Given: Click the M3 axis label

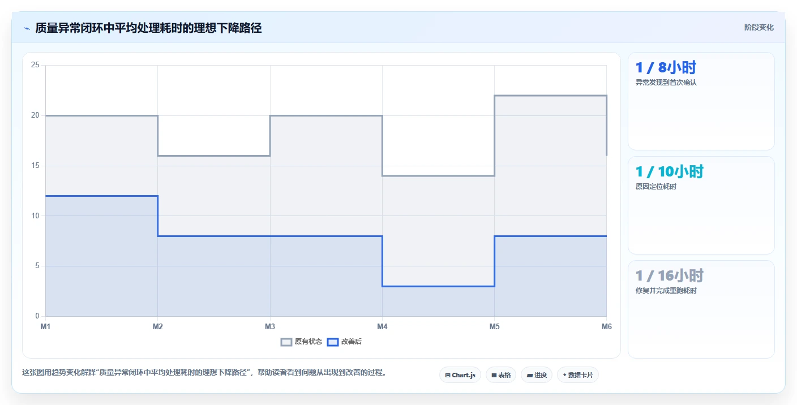Looking at the screenshot, I should click(270, 326).
